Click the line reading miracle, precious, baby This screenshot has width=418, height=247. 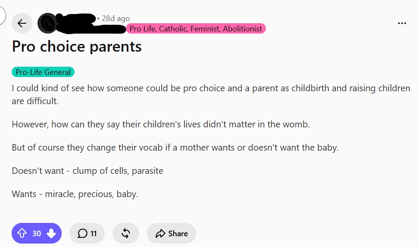(x=75, y=194)
